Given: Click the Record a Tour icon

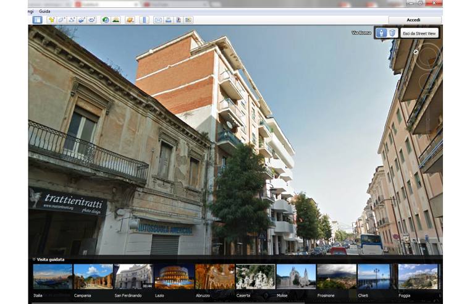Looking at the screenshot, I should 92,20.
